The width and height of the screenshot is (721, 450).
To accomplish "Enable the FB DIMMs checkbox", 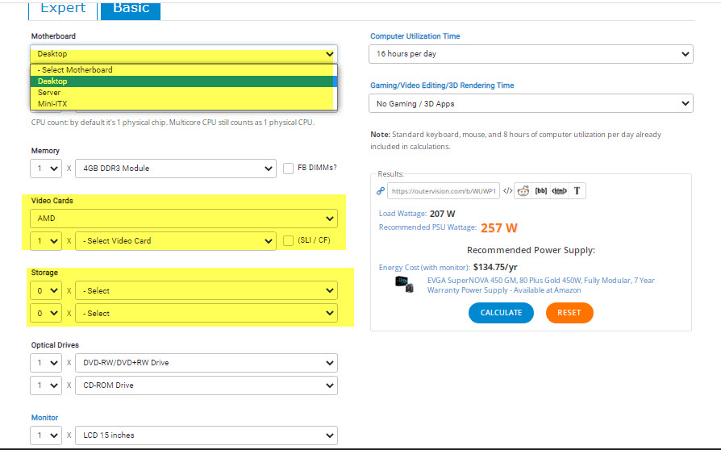I will tap(290, 169).
